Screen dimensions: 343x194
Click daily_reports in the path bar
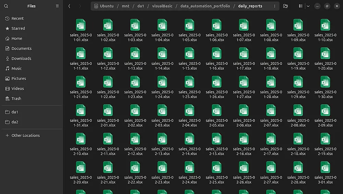tap(250, 6)
